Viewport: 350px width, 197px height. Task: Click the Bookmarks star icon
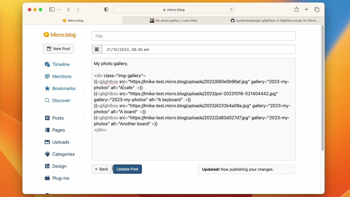47,88
